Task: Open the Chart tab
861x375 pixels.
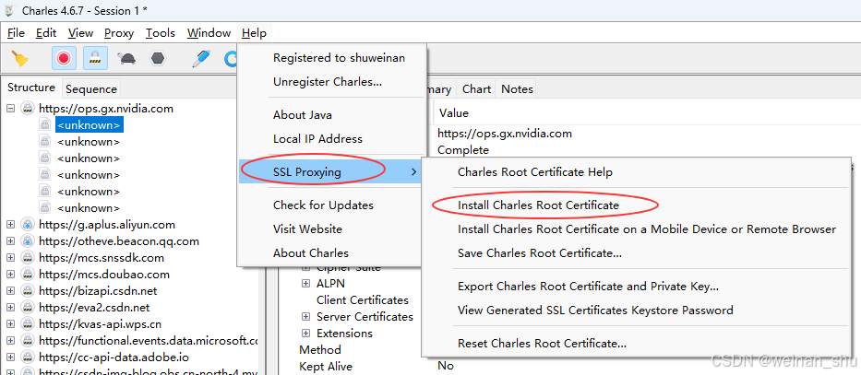Action: [x=476, y=88]
